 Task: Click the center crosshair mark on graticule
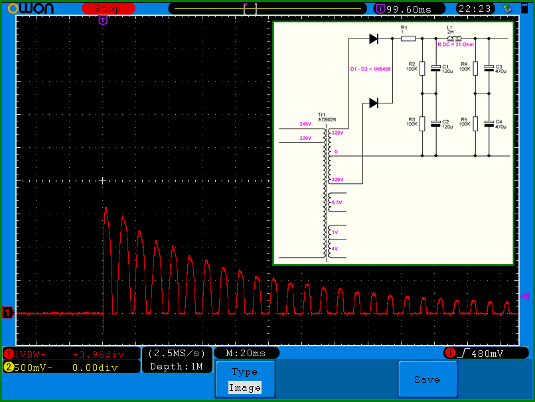[102, 181]
